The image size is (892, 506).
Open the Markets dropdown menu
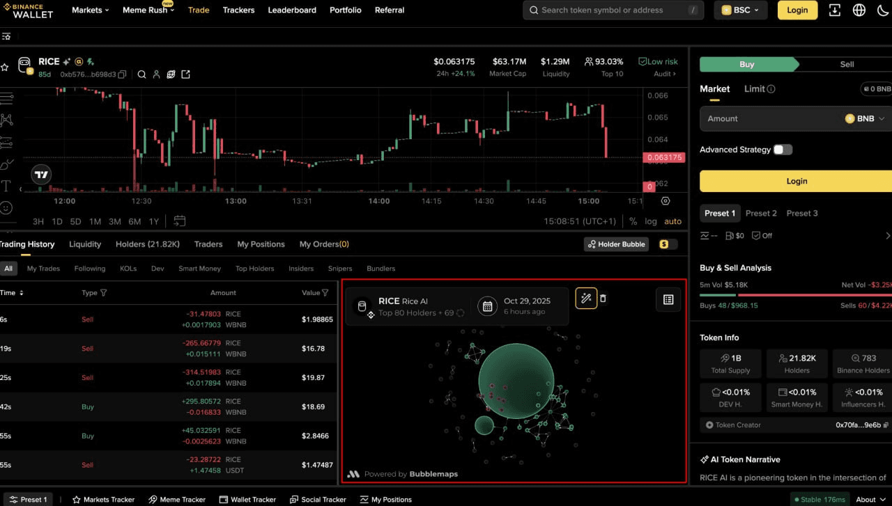[91, 10]
